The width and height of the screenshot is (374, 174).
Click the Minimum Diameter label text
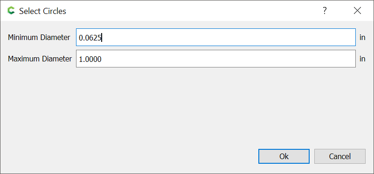[x=39, y=37]
